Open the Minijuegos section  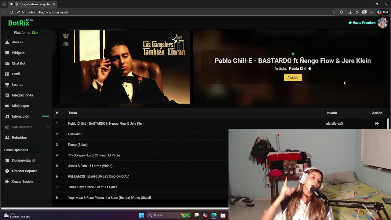[20, 106]
